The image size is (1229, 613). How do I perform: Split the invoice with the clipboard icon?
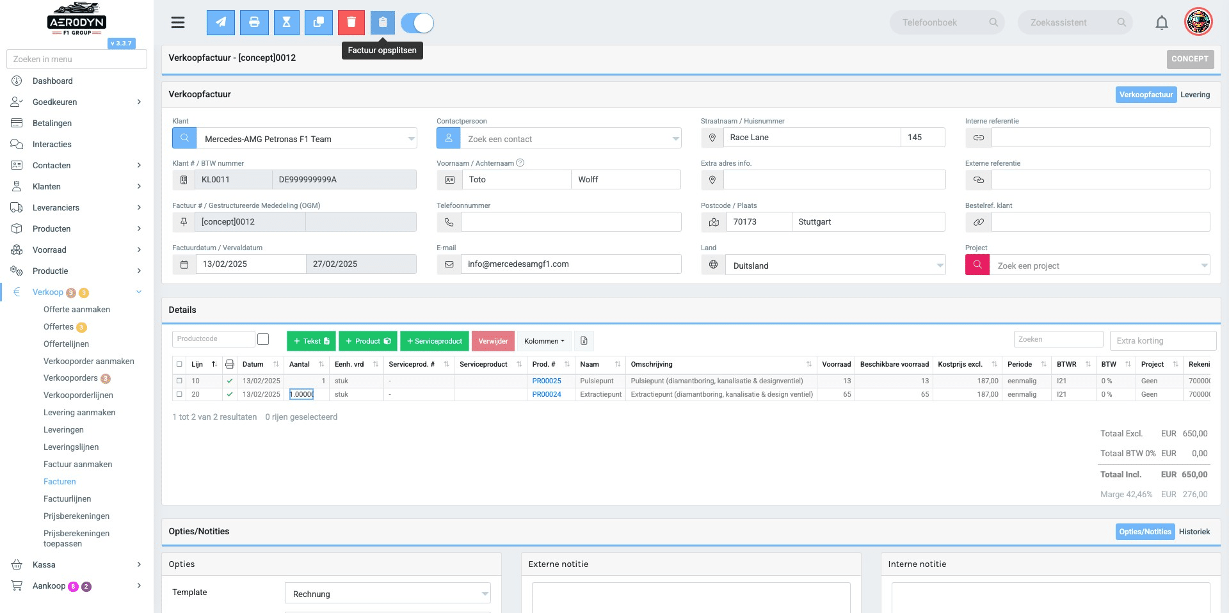click(x=383, y=22)
